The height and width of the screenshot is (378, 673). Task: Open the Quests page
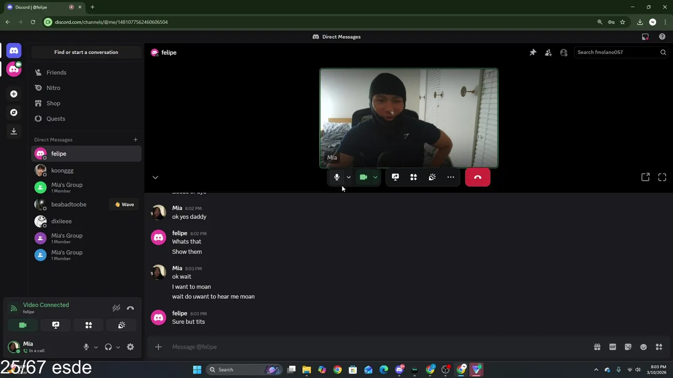pyautogui.click(x=86, y=119)
